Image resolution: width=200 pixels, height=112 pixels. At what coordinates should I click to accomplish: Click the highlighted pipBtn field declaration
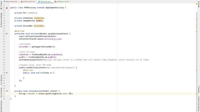click(39, 21)
